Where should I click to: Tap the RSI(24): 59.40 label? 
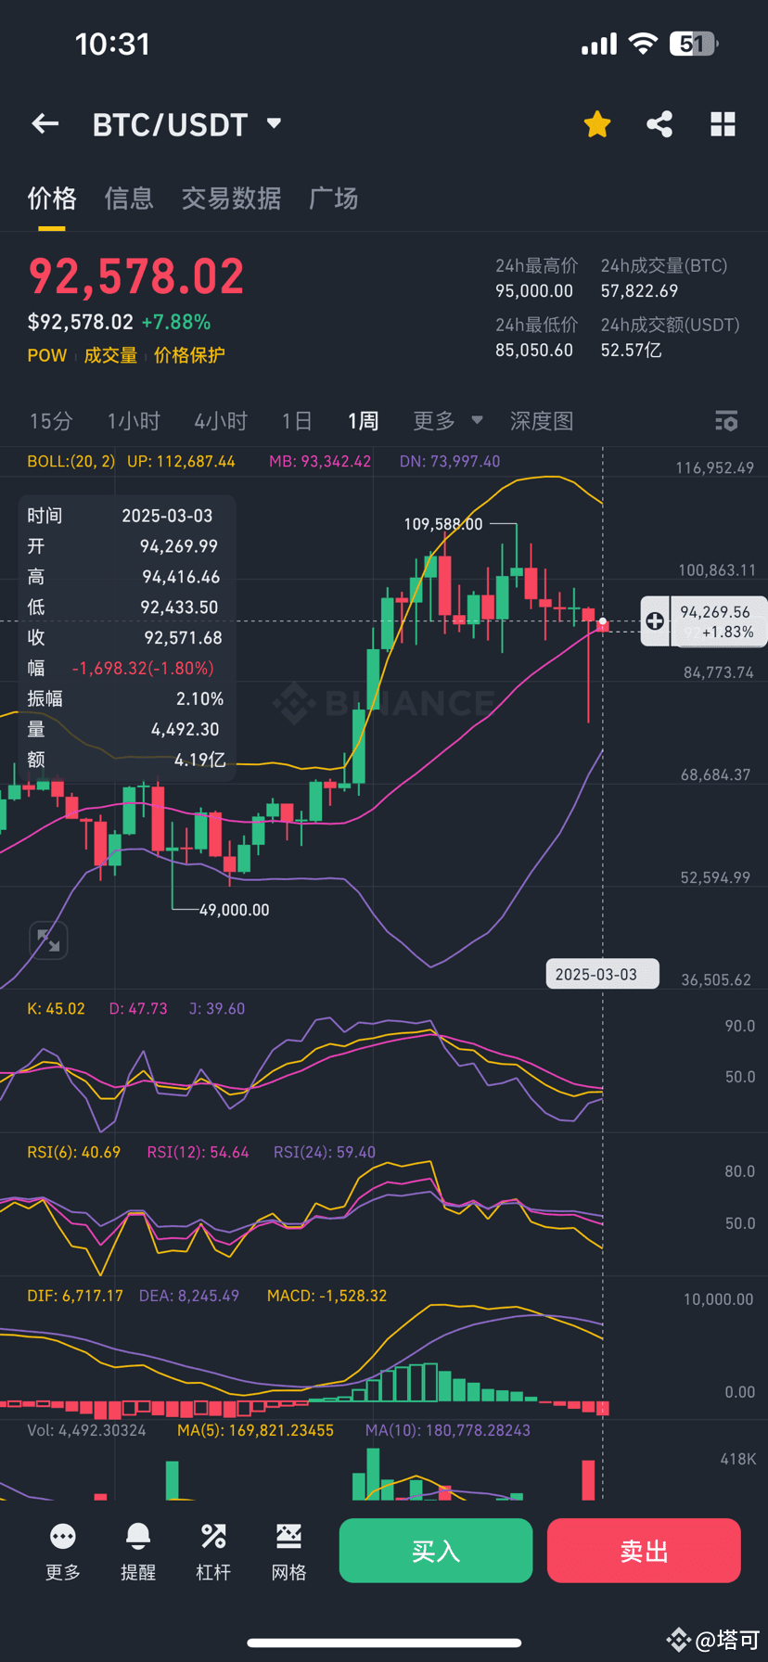pos(325,1152)
